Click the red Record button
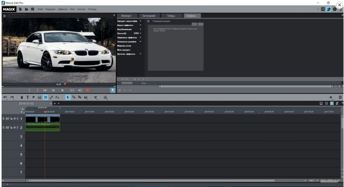Viewport: 344px width, 187px height. pos(88,90)
